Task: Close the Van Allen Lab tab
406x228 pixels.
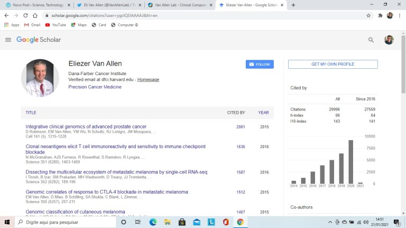Action: point(211,5)
